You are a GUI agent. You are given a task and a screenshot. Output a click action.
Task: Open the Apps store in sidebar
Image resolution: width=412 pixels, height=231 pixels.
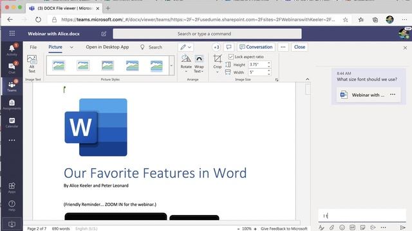click(x=12, y=187)
